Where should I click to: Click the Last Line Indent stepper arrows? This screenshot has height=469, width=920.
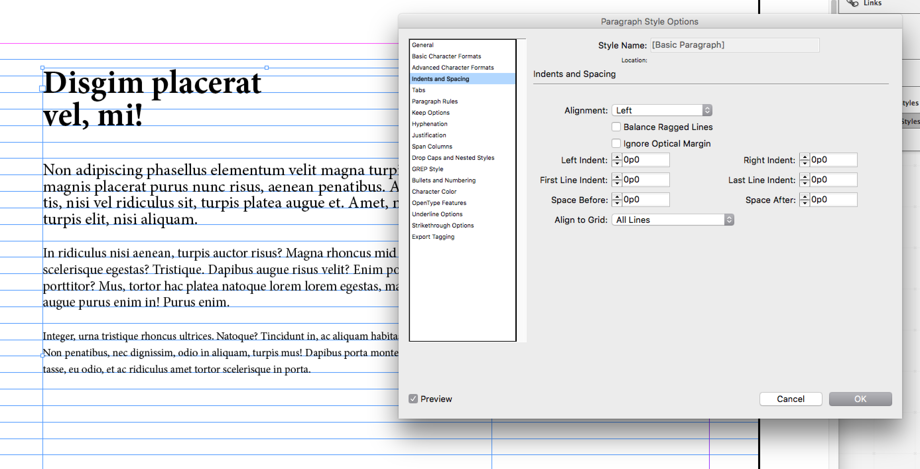[x=804, y=180]
